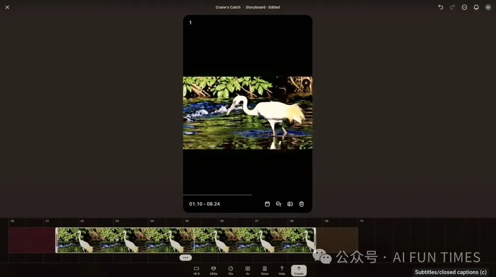Click the media clip icon on card

tap(267, 204)
